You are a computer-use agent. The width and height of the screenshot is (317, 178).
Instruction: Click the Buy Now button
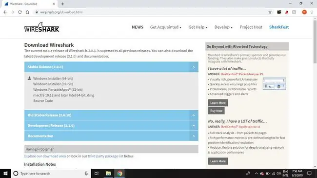[216, 111]
